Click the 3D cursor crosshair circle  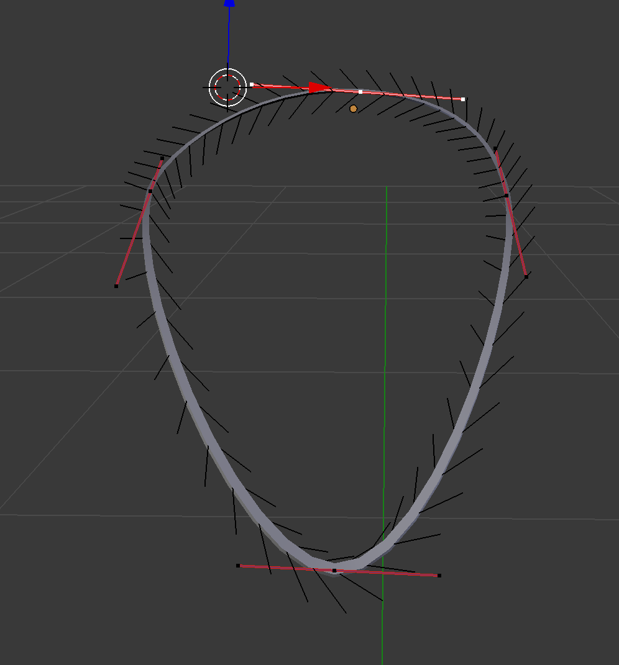tap(227, 87)
